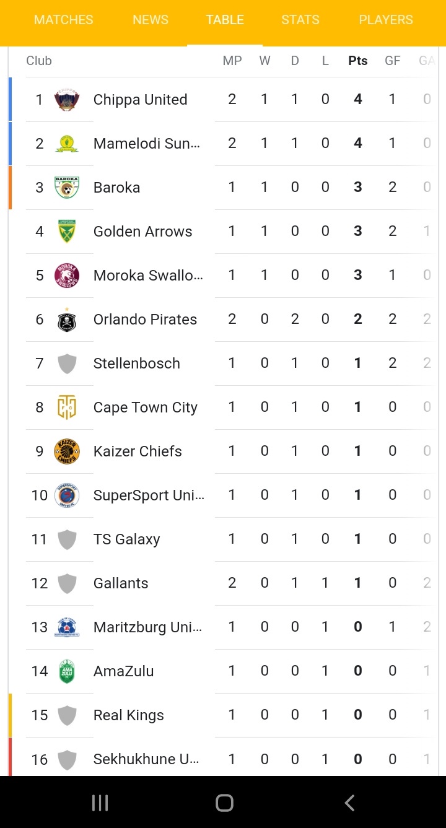Viewport: 446px width, 828px height.
Task: Switch to the MATCHES tab
Action: 64,20
